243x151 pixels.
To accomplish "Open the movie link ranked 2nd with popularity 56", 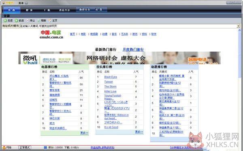I will [x=60, y=85].
